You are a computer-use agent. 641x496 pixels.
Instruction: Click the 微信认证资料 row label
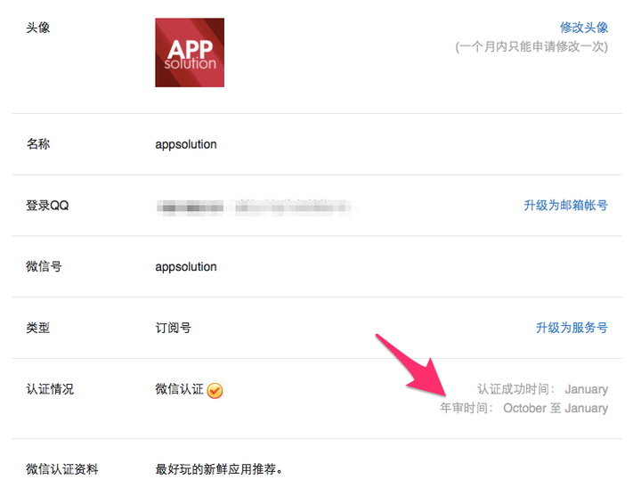coord(62,468)
